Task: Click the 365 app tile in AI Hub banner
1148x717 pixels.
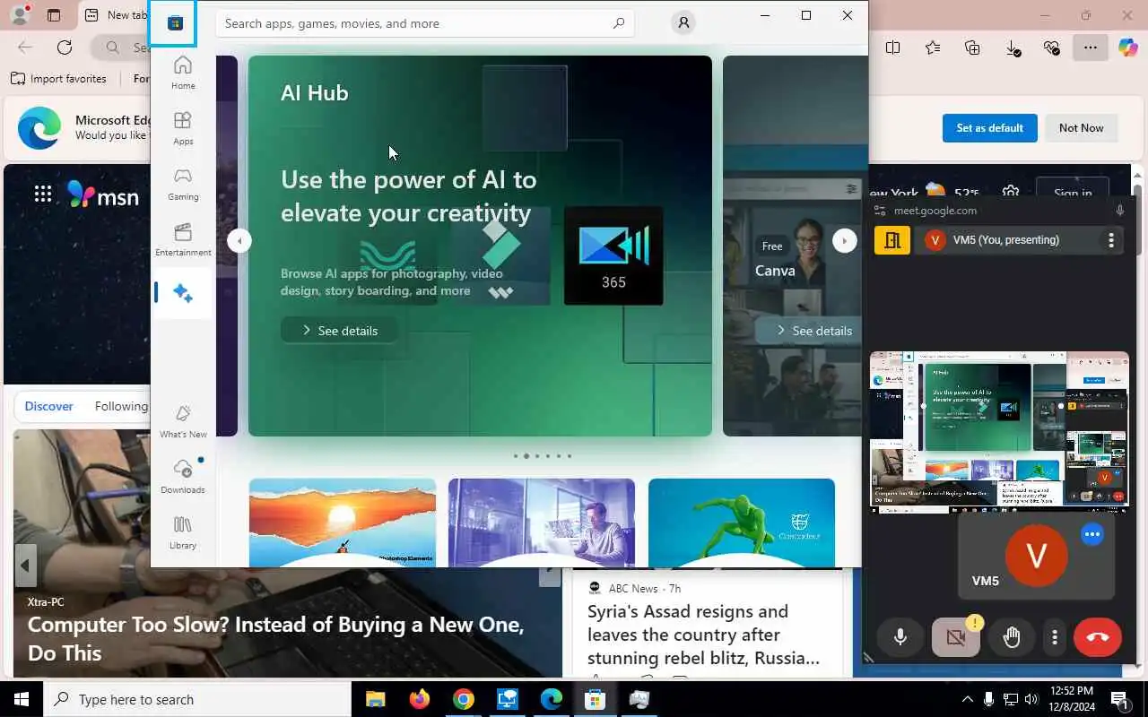Action: 613,255
